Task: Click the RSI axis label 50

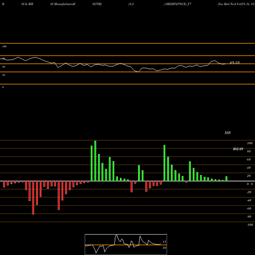Action: [4, 67]
